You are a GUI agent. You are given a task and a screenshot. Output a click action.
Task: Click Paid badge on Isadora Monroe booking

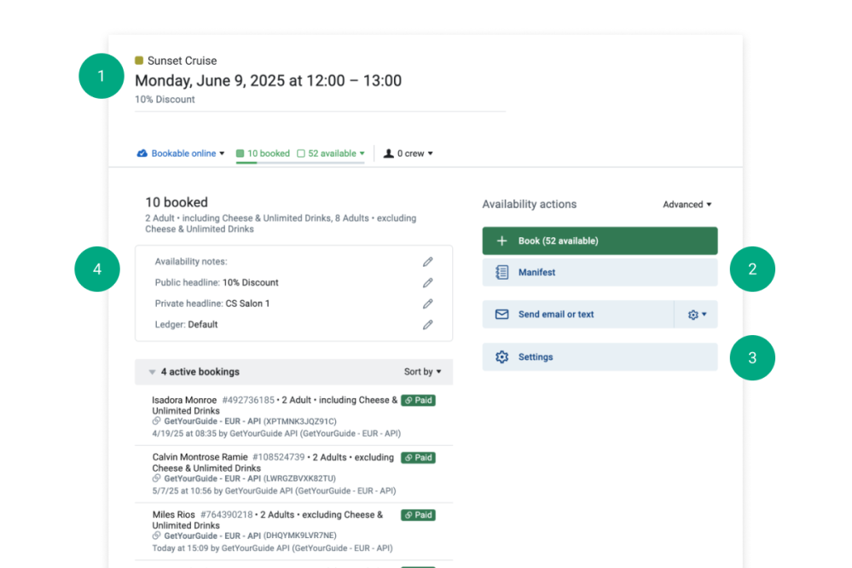tap(418, 400)
